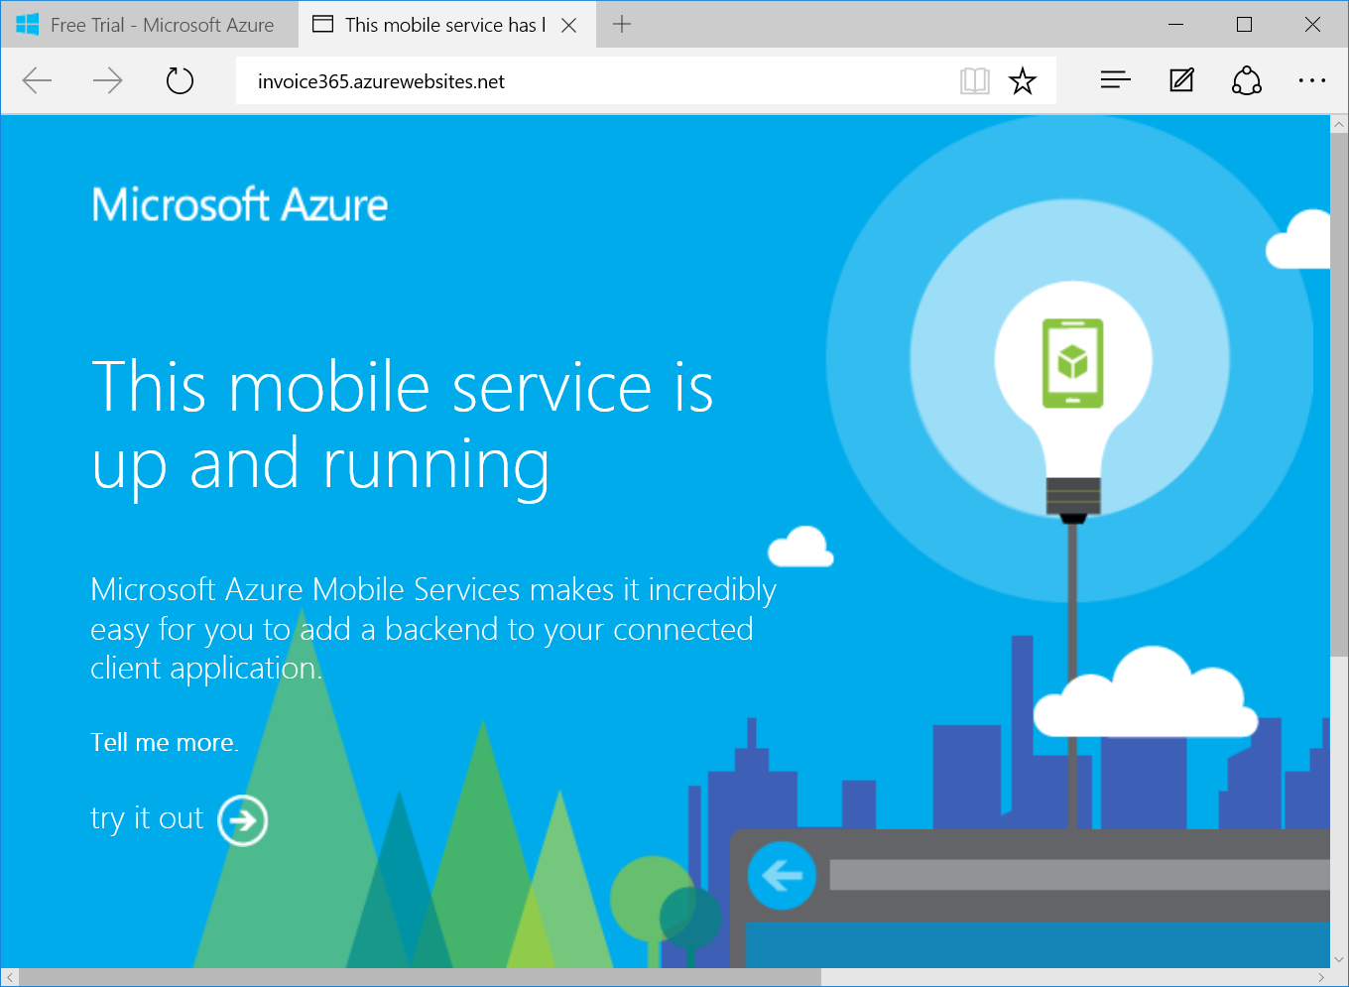Viewport: 1349px width, 987px height.
Task: Switch to Free Trial - Microsoft Azure tab
Action: click(x=150, y=25)
